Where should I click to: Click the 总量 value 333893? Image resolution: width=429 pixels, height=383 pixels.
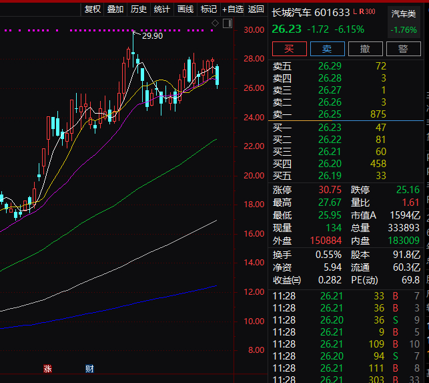click(x=404, y=228)
